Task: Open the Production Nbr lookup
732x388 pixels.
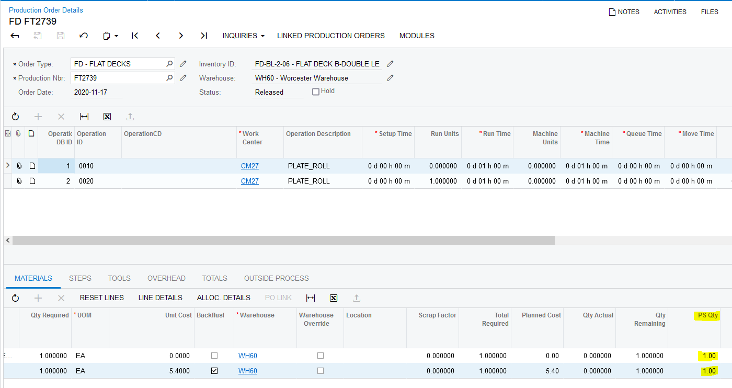Action: click(x=169, y=78)
